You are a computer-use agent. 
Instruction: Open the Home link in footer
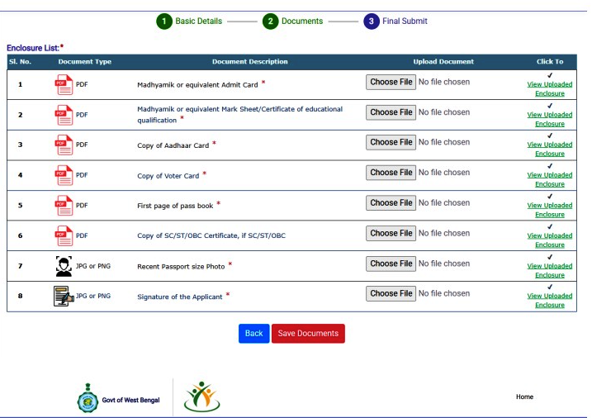(524, 397)
